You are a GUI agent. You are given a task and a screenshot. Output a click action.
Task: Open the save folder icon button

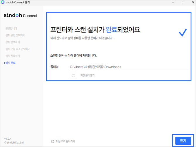tap(73, 75)
